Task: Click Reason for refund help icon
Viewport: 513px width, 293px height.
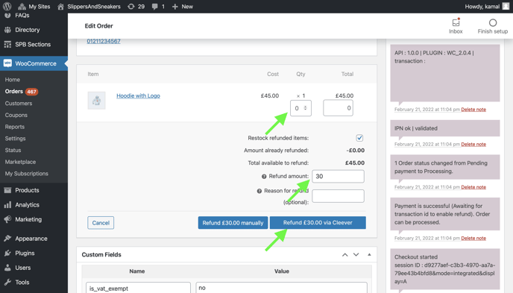Action: 259,191
